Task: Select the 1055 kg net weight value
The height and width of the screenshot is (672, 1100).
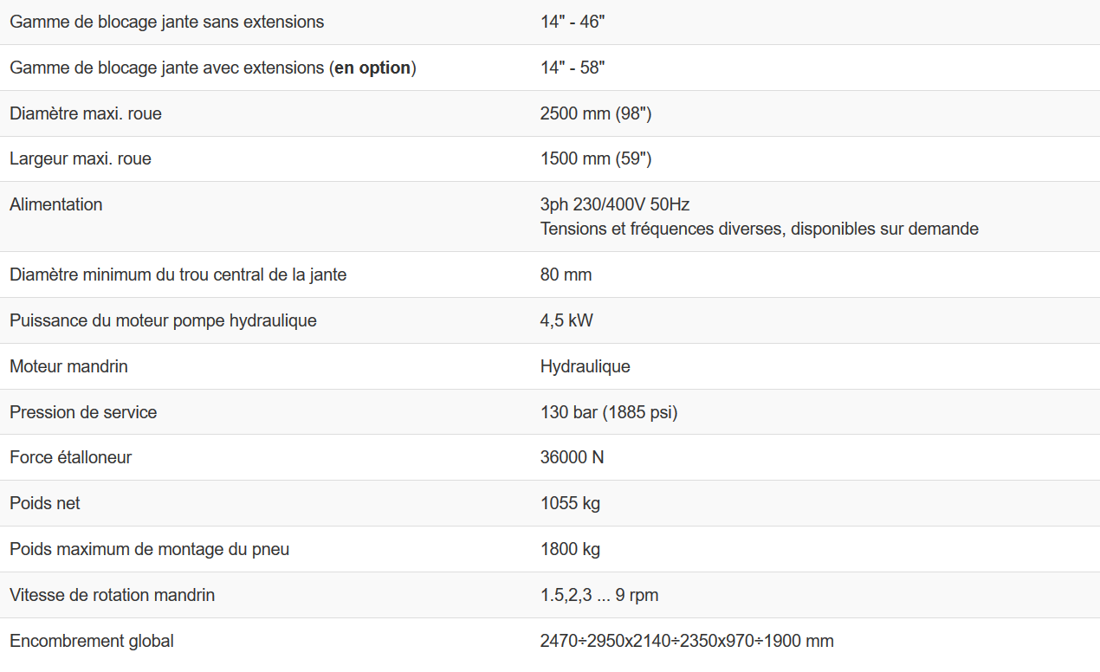Action: (570, 503)
